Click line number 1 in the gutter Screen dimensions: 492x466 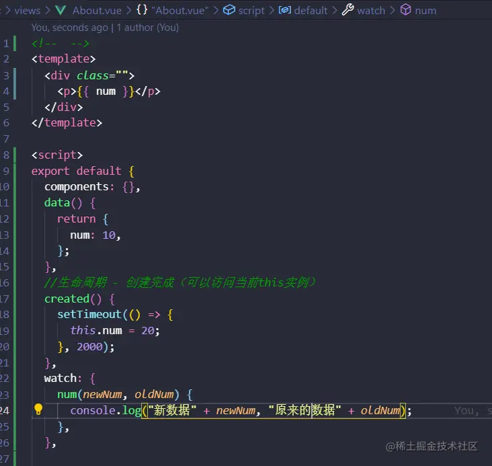(6, 43)
